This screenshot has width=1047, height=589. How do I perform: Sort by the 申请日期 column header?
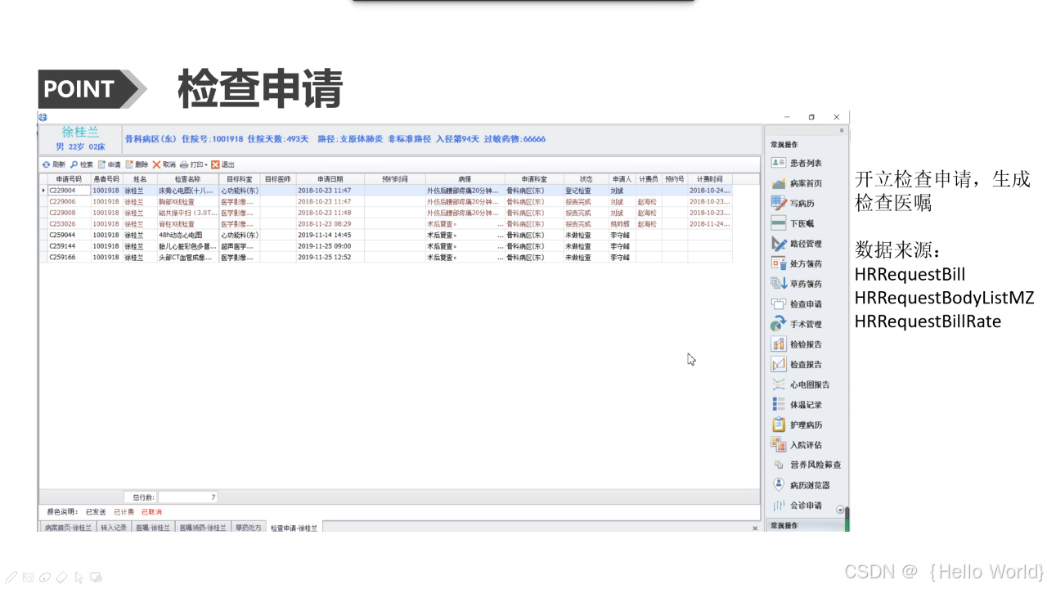coord(330,179)
